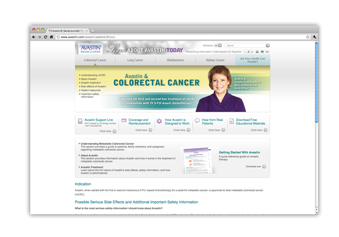
Task: Click the Getting Started guide thumbnail
Action: pyautogui.click(x=198, y=160)
